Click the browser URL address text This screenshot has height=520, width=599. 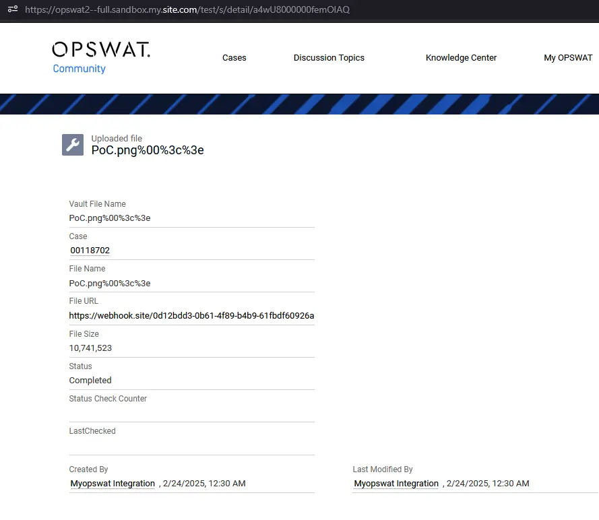187,9
